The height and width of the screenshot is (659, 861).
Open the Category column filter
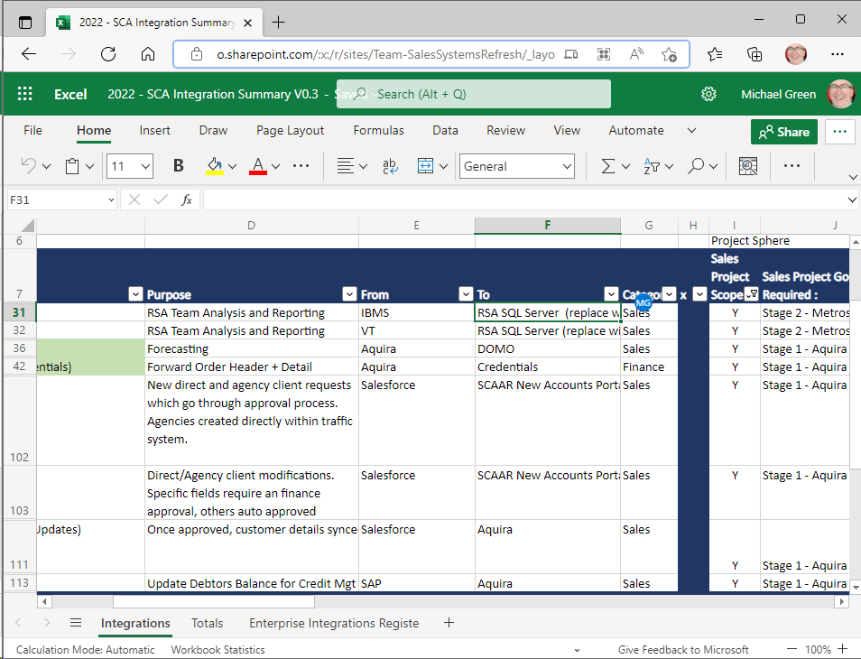pos(667,293)
